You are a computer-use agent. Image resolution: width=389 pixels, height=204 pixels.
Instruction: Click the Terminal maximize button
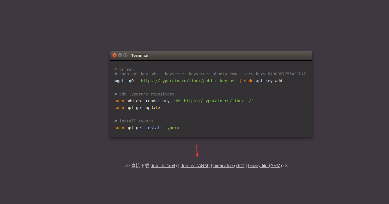point(125,56)
